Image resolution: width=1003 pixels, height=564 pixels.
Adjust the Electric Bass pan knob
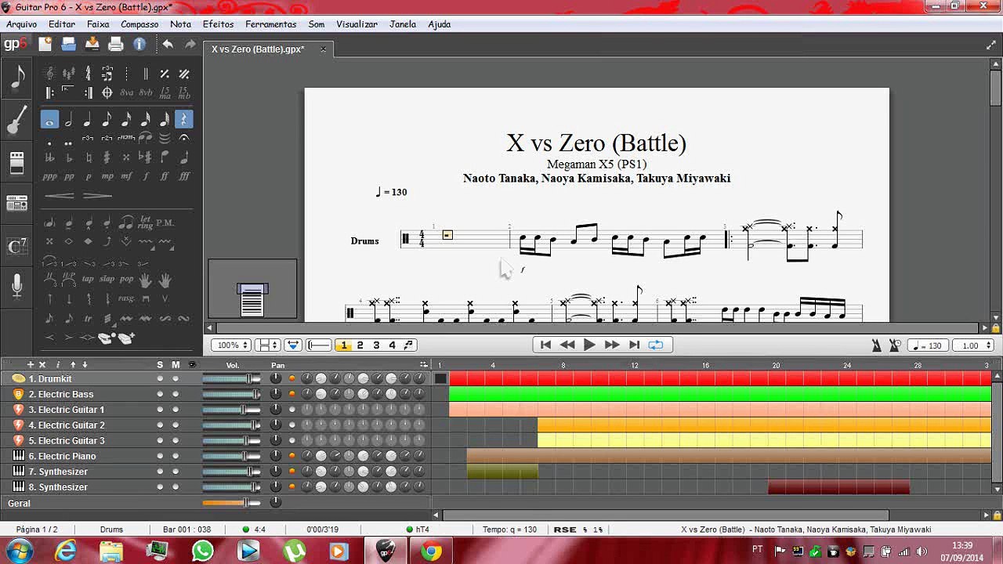(276, 394)
